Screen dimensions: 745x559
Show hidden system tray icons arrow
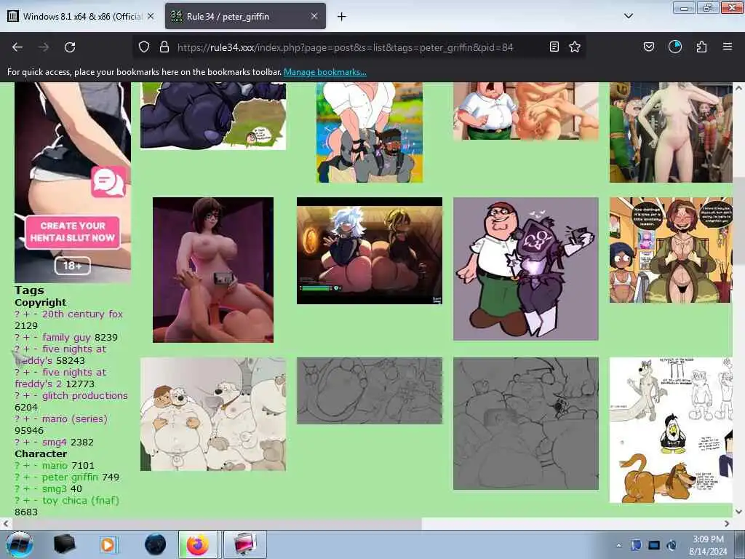click(618, 545)
